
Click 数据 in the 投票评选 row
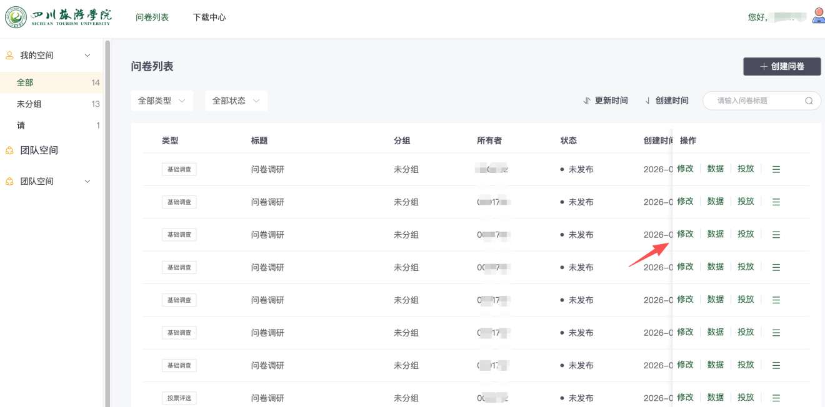[716, 397]
